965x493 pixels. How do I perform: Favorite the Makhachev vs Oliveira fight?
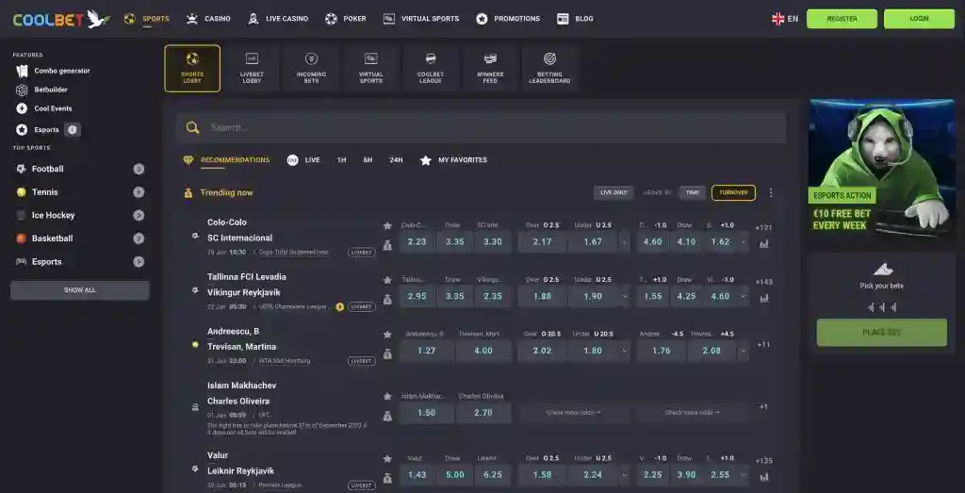(387, 396)
